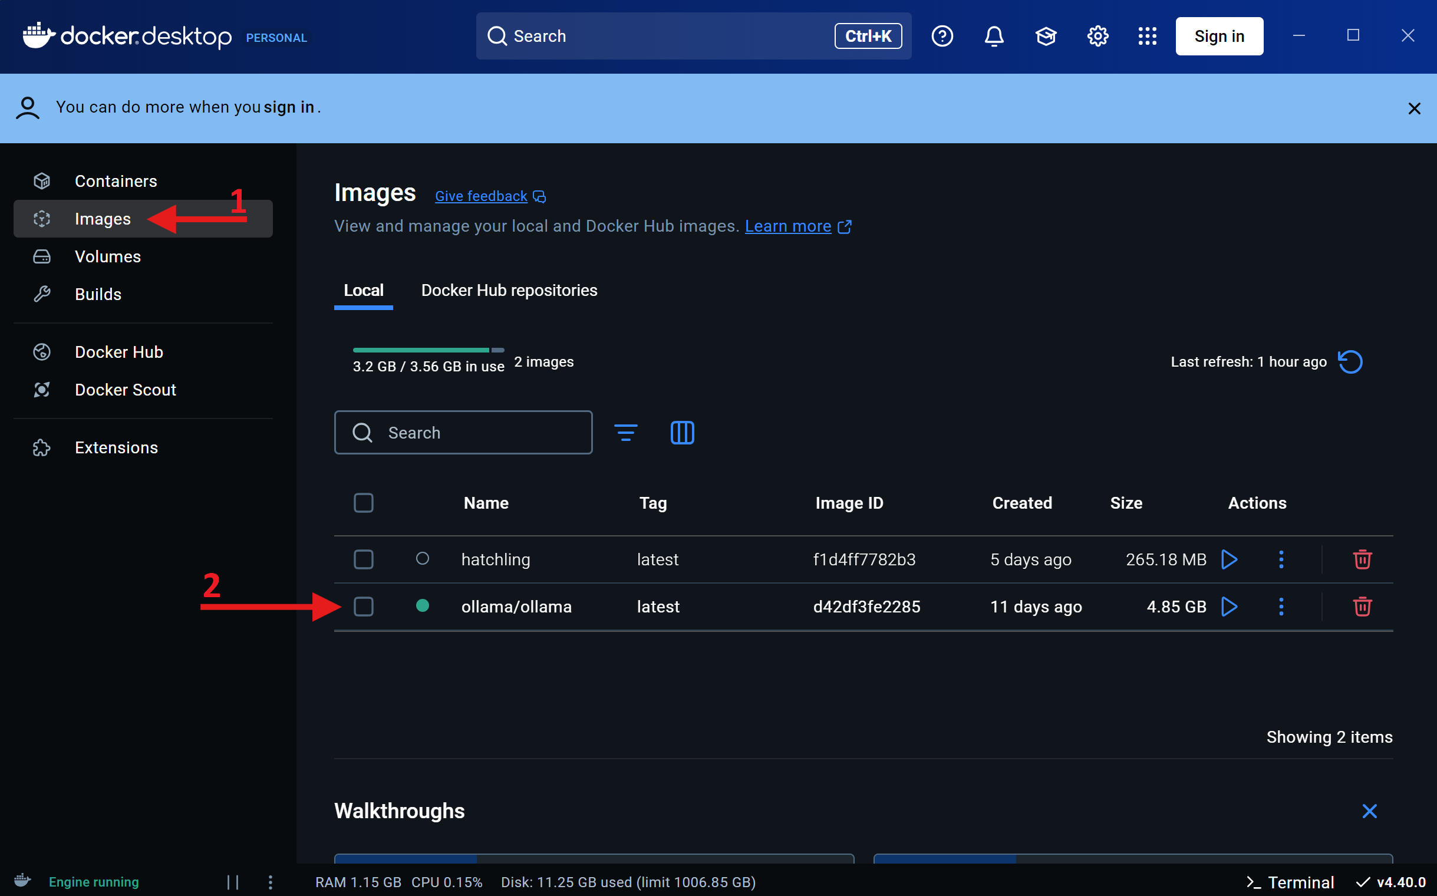Click the Docker whale status icon
This screenshot has height=896, width=1437.
click(22, 881)
